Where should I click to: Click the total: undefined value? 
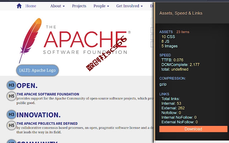(175, 69)
